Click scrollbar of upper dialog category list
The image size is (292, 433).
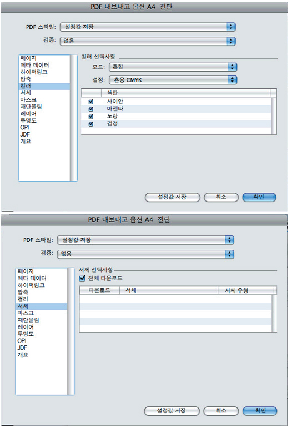tap(74, 118)
